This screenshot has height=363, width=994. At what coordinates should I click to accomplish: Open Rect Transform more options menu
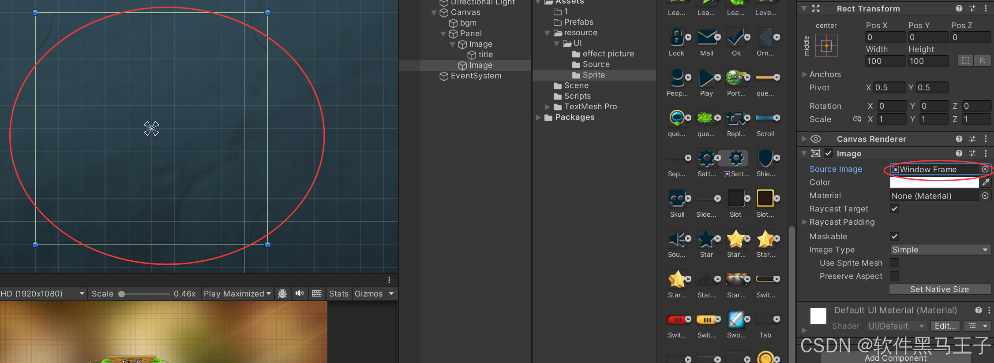pyautogui.click(x=986, y=8)
